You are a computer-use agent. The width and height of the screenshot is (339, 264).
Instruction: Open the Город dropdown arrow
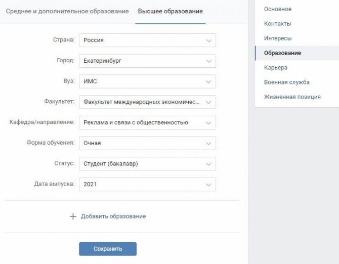click(208, 61)
